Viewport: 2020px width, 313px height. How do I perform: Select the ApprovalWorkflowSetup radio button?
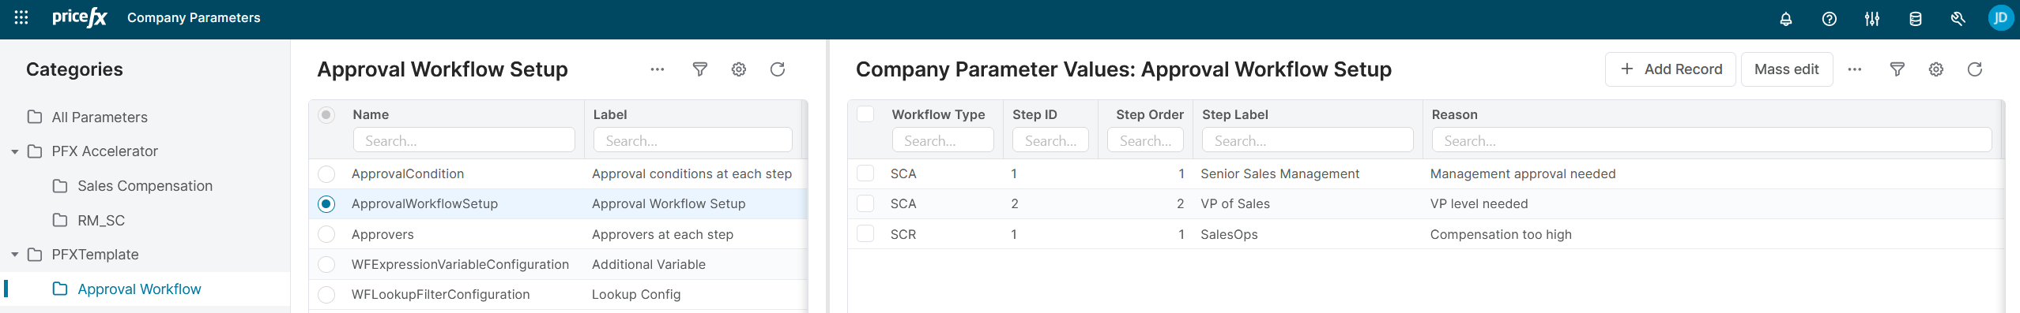click(x=326, y=204)
